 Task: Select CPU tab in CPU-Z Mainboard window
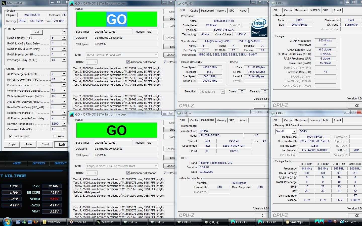pyautogui.click(x=182, y=120)
